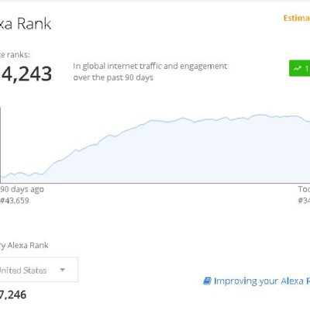310x310 pixels.
Task: Click today's rank value under chart right
Action: (x=304, y=201)
